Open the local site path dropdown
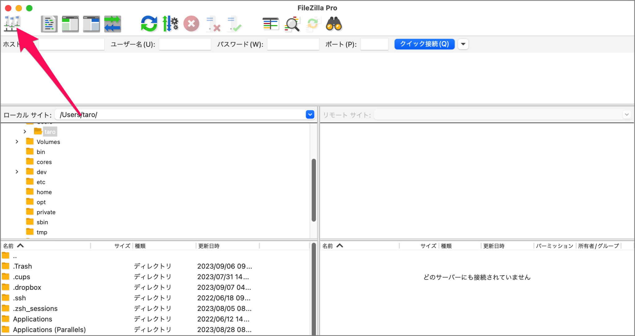Image resolution: width=635 pixels, height=336 pixels. 309,114
